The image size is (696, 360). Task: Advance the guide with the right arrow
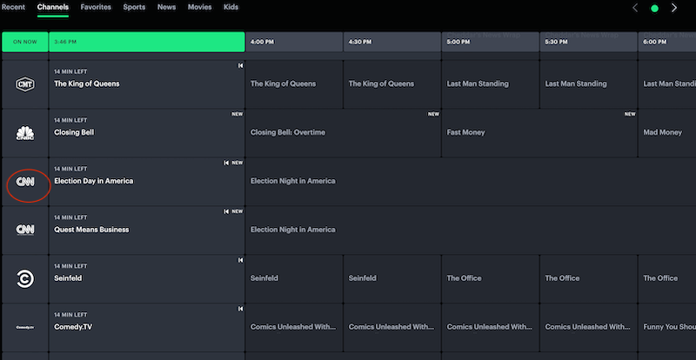pos(673,8)
